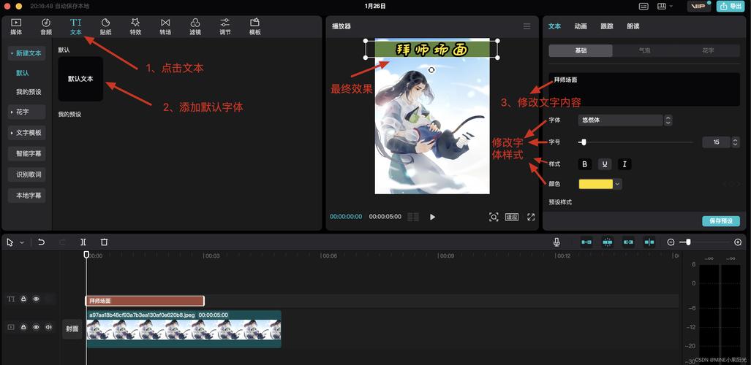
Task: Switch to the 跟踪 tab
Action: [x=607, y=26]
